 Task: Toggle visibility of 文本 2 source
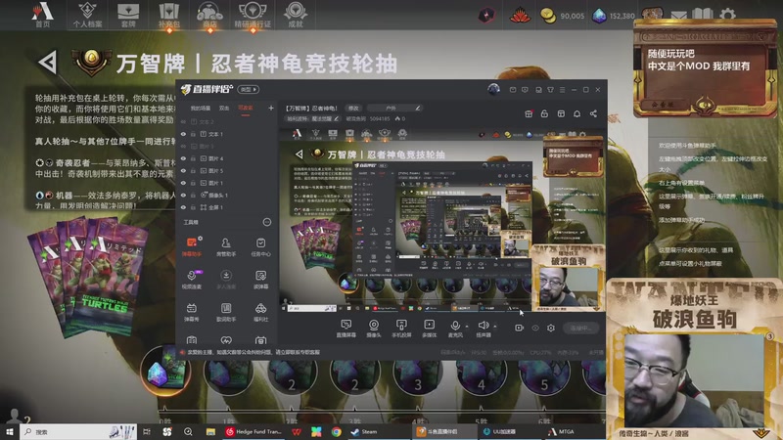click(x=183, y=121)
